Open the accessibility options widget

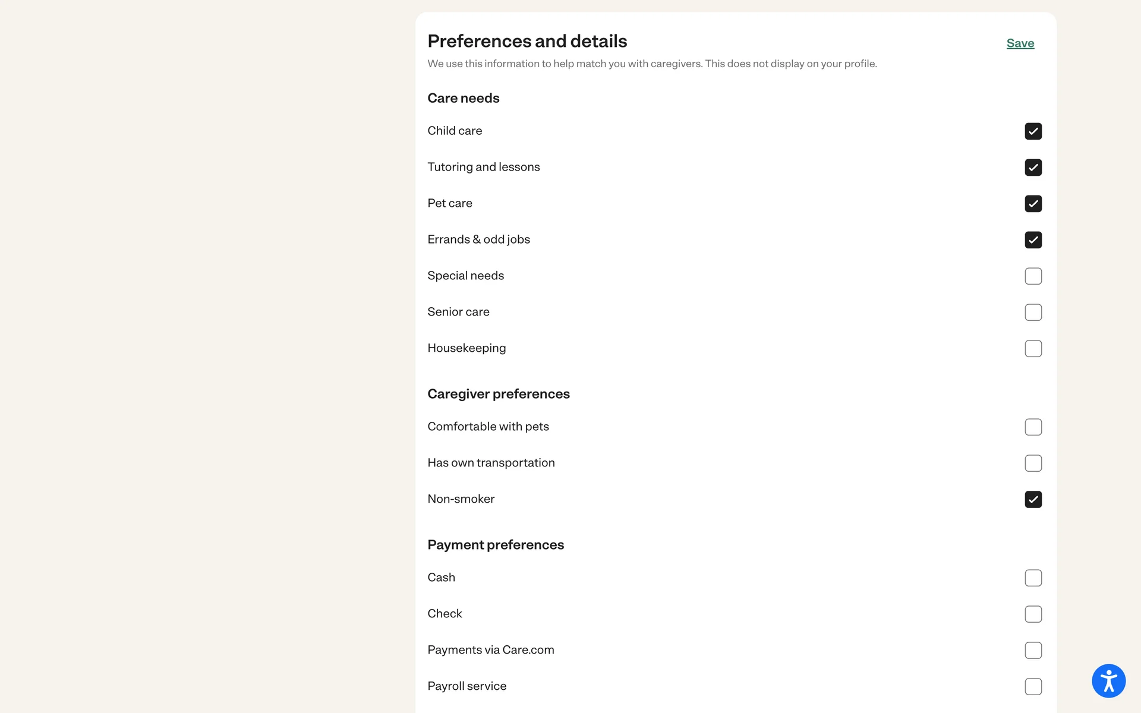click(1108, 680)
